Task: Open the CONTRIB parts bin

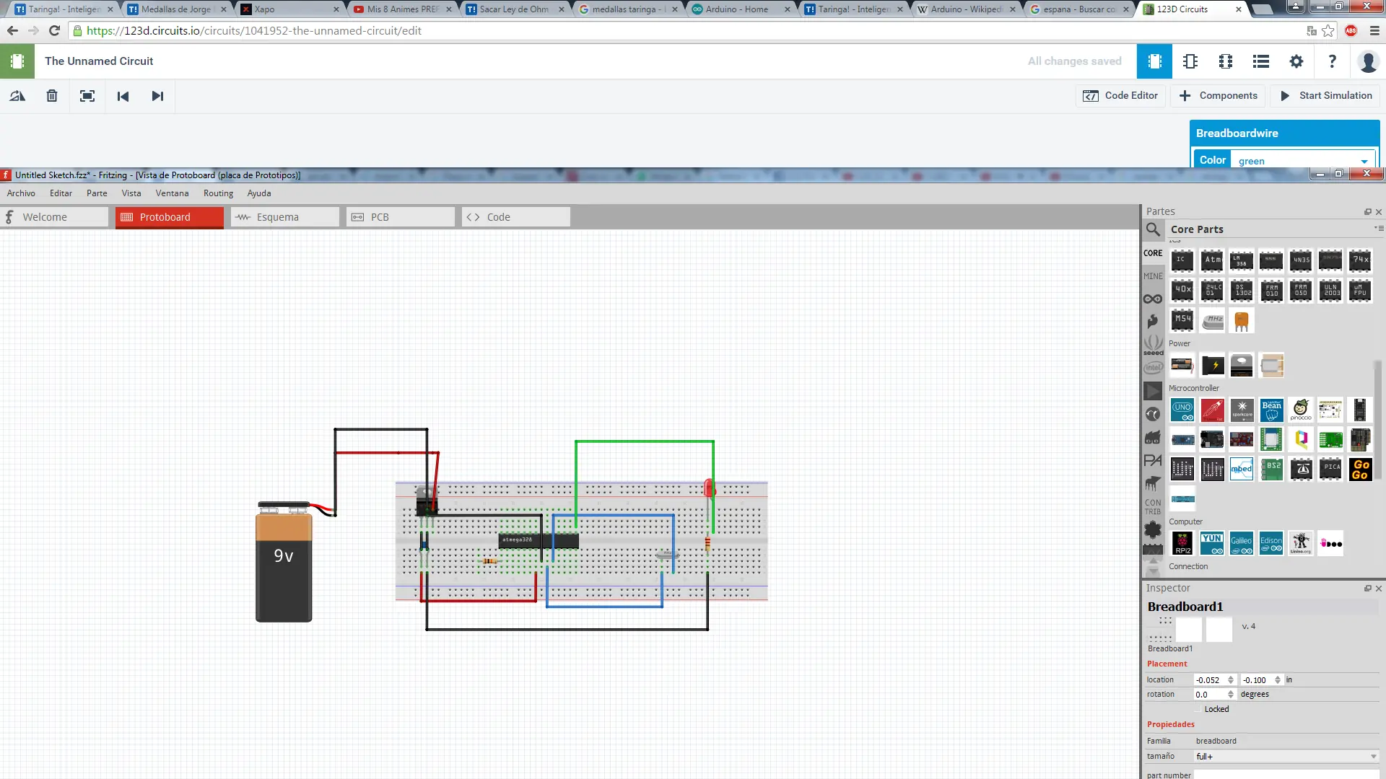Action: coord(1153,506)
